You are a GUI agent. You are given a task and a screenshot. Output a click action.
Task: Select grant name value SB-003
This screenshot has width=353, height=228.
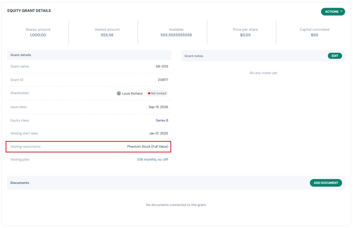coord(162,66)
